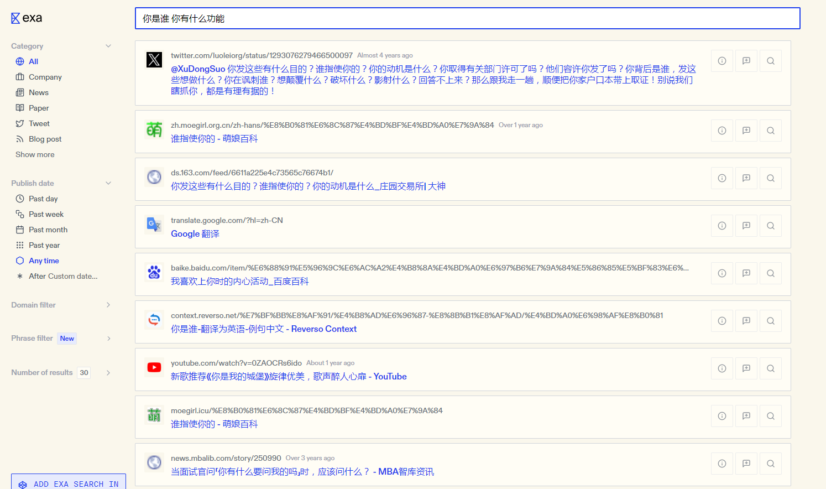Click info icon on context.reverso.net result
This screenshot has height=489, width=826.
(722, 321)
